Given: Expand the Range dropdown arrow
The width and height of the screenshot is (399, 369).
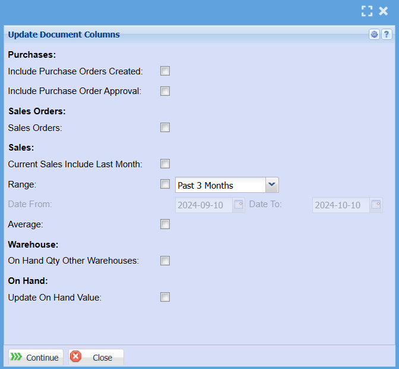Looking at the screenshot, I should tap(272, 185).
